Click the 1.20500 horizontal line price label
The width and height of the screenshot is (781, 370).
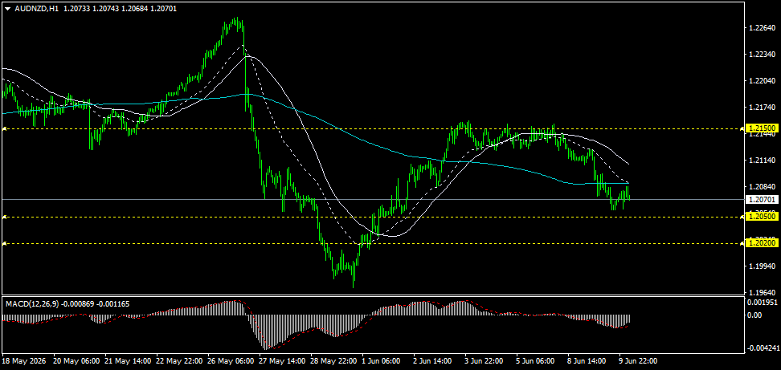762,217
